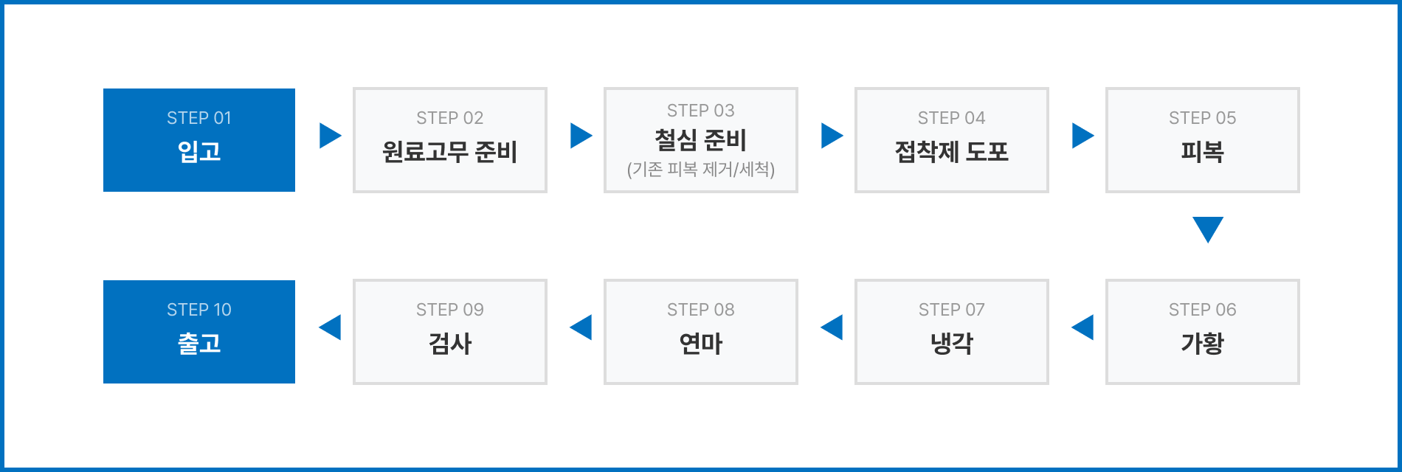This screenshot has height=472, width=1402.
Task: Click the arrow between STEP 06 and STEP 07
Action: [1083, 327]
